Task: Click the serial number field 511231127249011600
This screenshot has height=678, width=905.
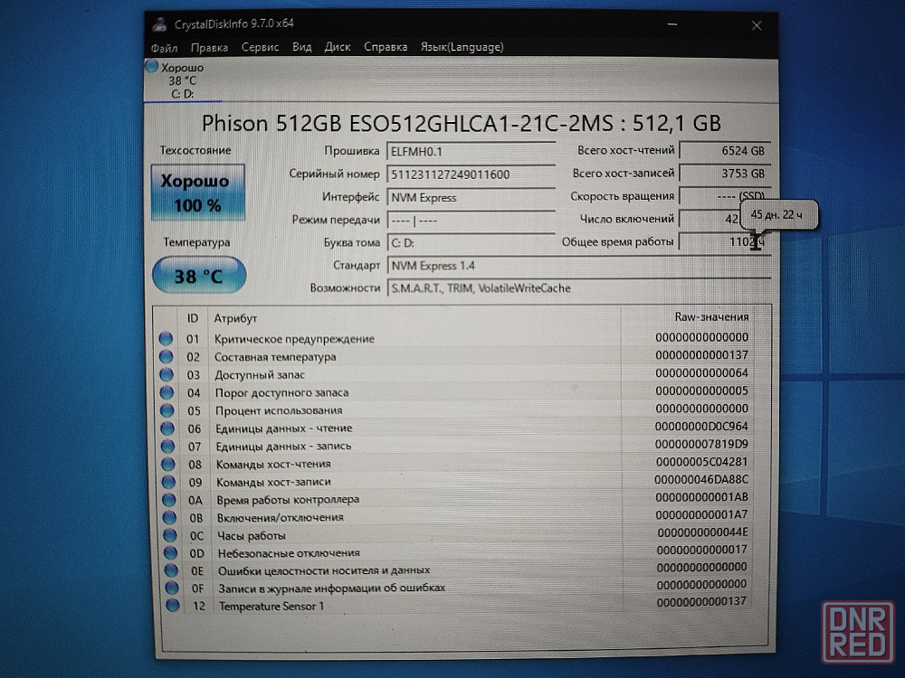Action: 471,174
